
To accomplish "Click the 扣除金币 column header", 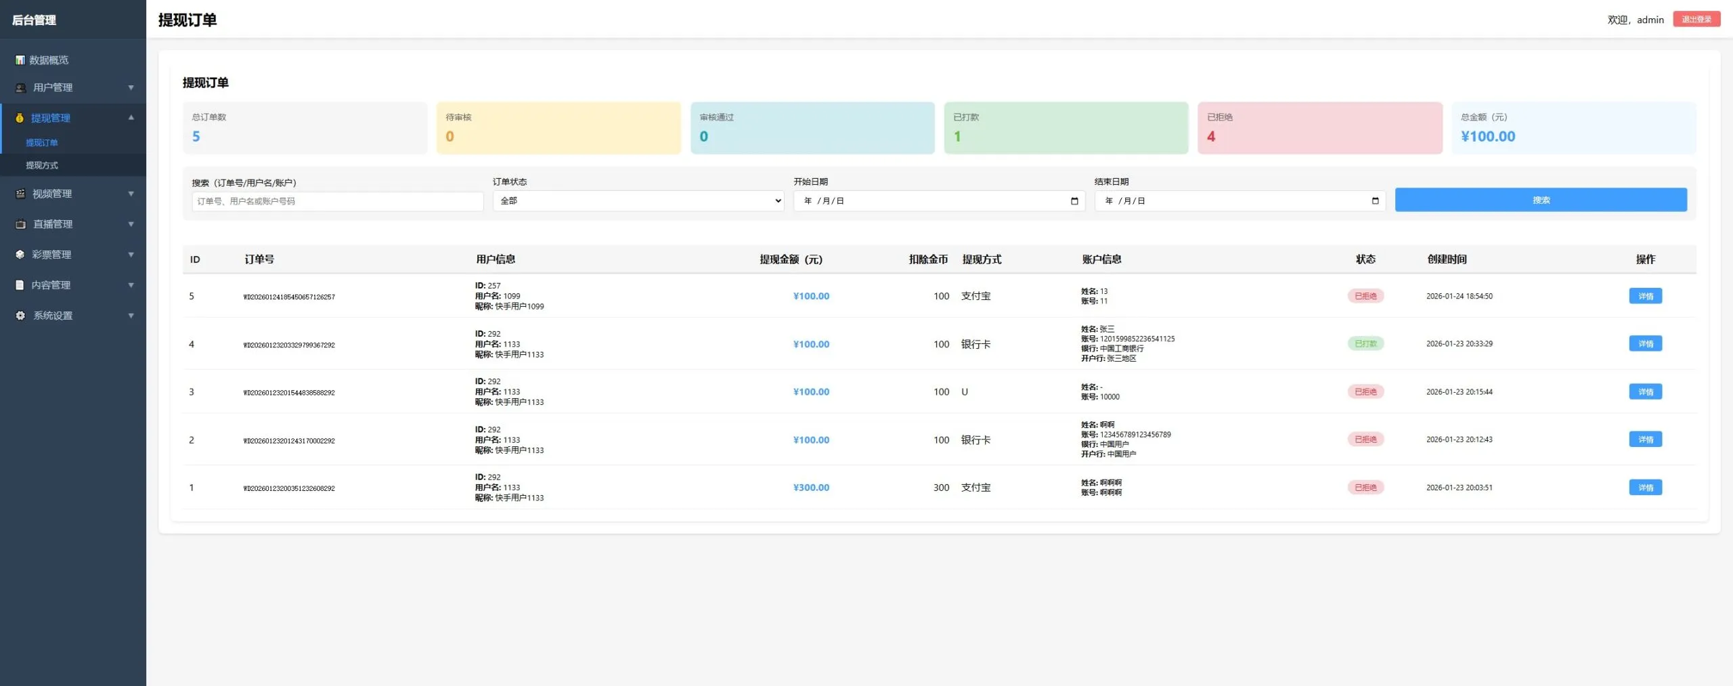I will (x=928, y=259).
